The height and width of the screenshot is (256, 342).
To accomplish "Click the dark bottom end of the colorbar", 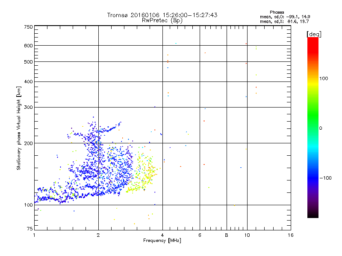I will tap(313, 214).
